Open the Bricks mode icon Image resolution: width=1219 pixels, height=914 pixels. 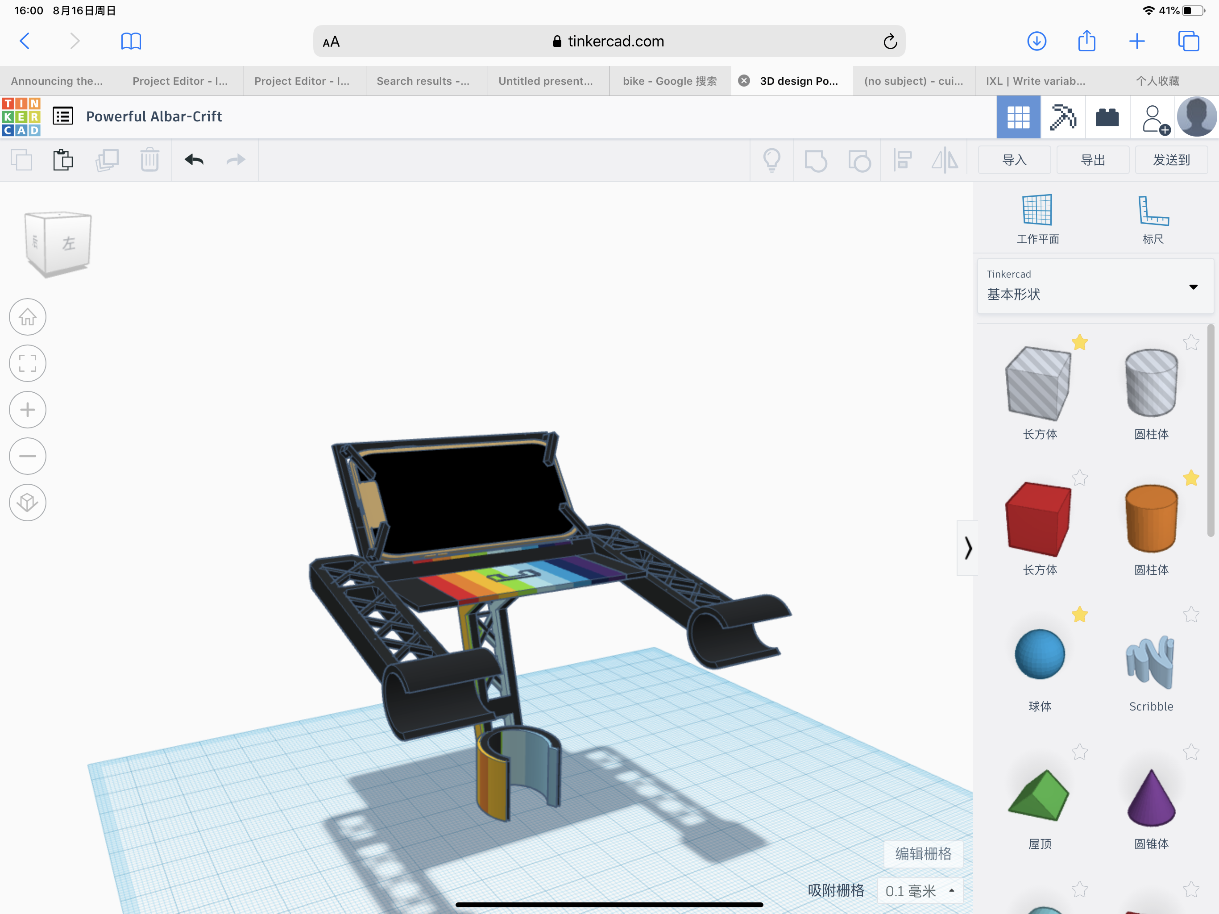(1107, 117)
